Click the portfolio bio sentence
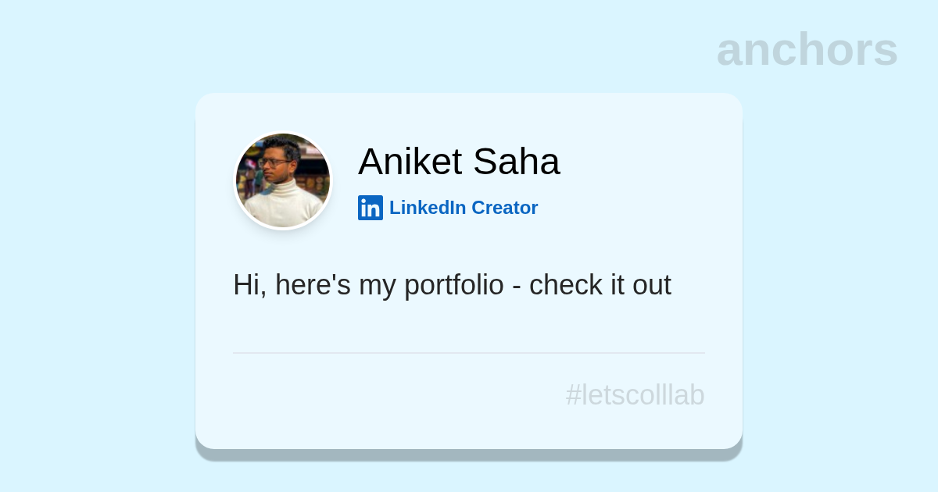Image resolution: width=938 pixels, height=492 pixels. click(x=452, y=285)
